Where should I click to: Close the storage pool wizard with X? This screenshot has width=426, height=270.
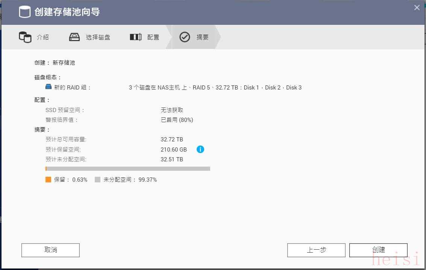[417, 8]
